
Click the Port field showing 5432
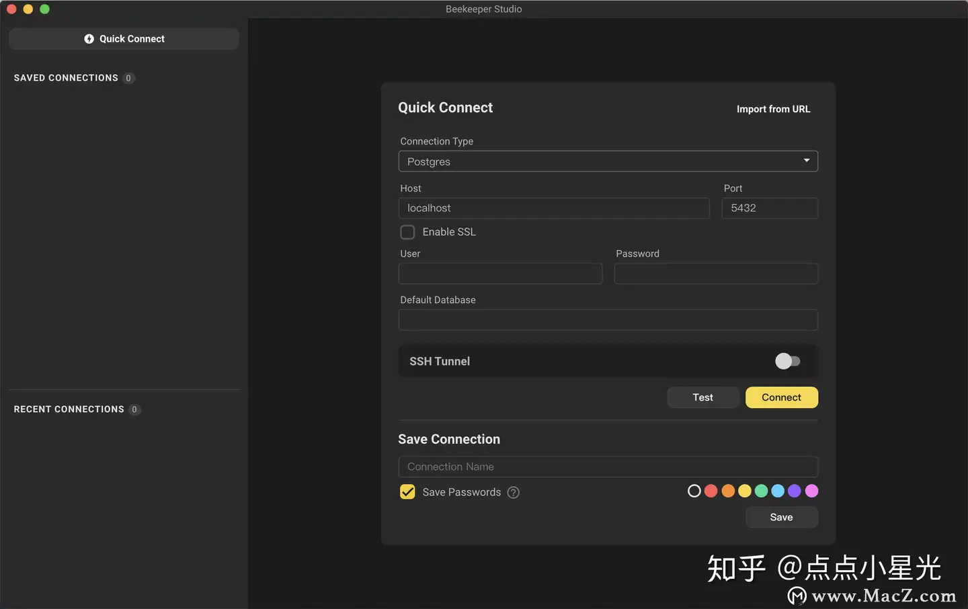pos(770,208)
